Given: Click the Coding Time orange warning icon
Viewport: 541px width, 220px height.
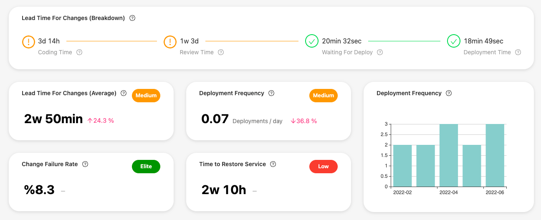Looking at the screenshot, I should [28, 41].
